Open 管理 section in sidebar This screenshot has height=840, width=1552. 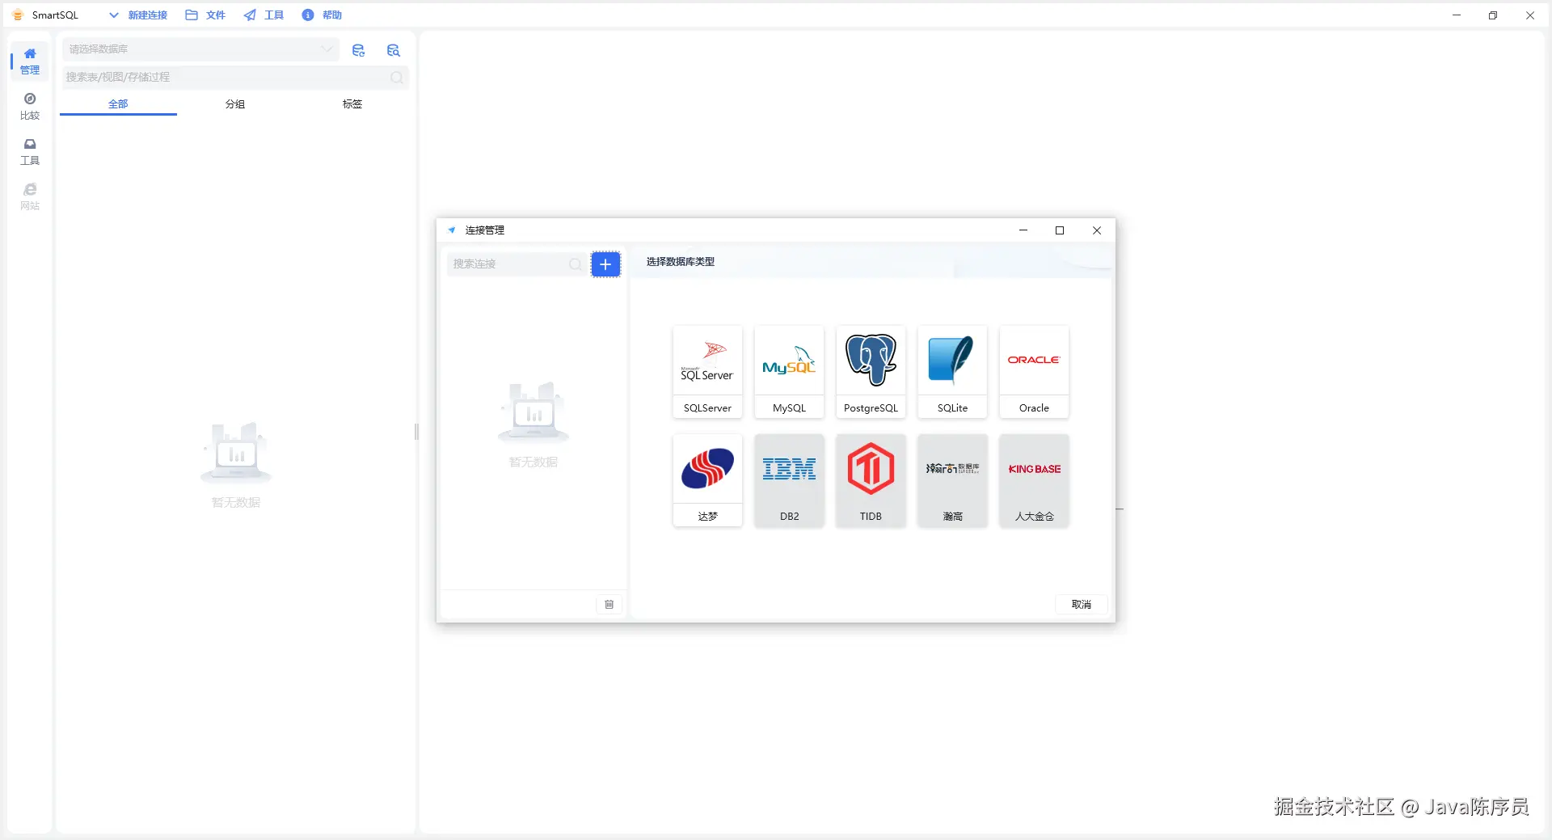coord(30,61)
